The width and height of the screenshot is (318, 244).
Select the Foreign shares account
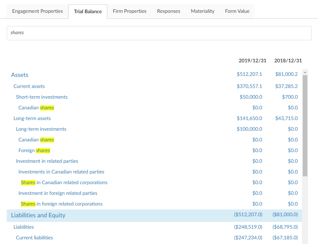(x=34, y=150)
